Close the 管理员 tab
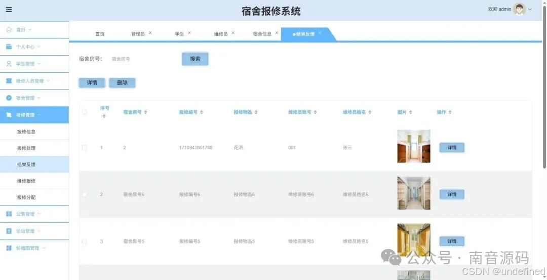The height and width of the screenshot is (280, 547). [x=150, y=33]
